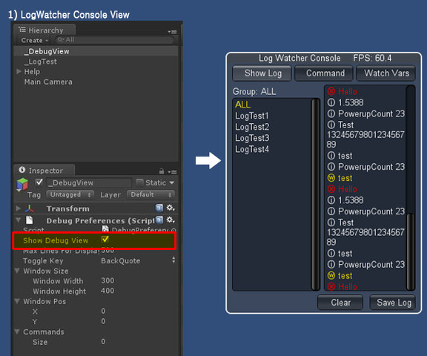
Task: Toggle the _DebugView active checkbox
Action: point(39,182)
